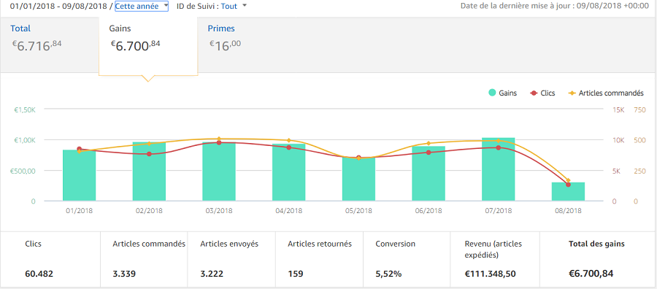Click the 03/2018 orange data point

tap(219, 139)
